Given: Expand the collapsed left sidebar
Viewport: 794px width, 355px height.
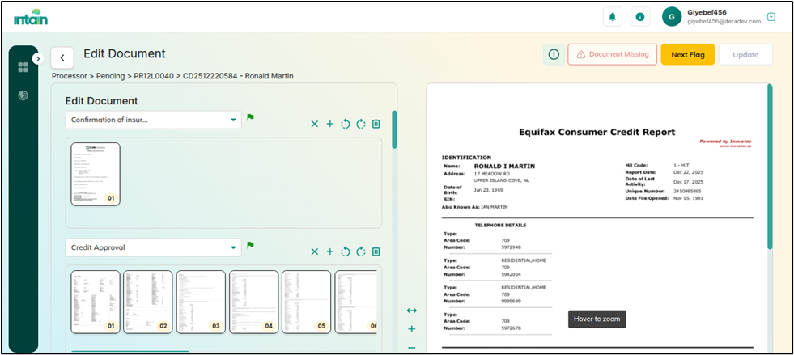Looking at the screenshot, I should (37, 58).
